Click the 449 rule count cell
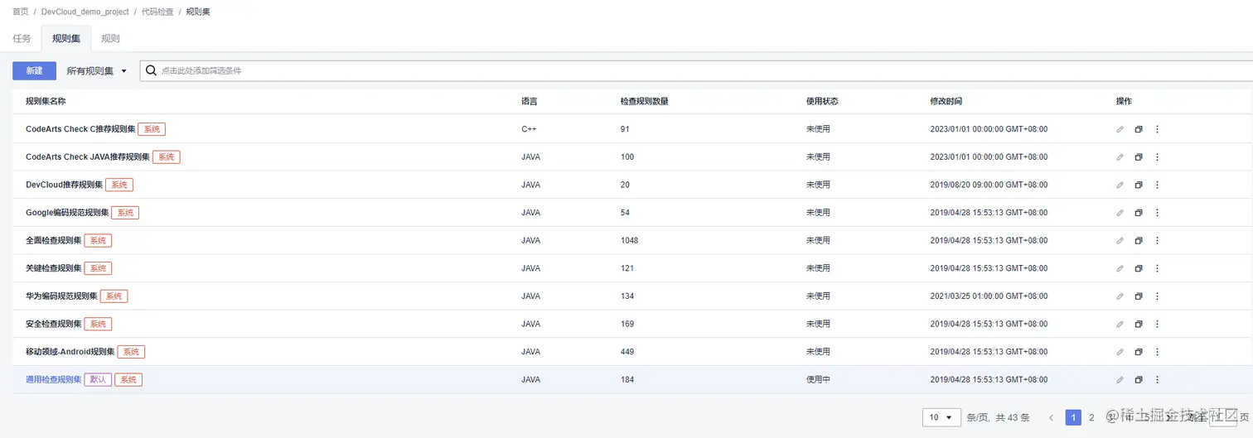This screenshot has height=438, width=1253. click(x=627, y=352)
